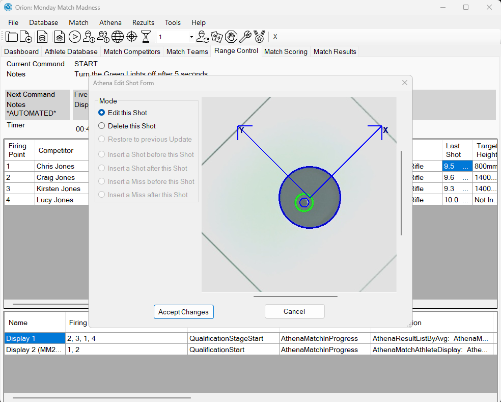The image size is (501, 402).
Task: Click the crosshair target toolbar icon
Action: click(132, 37)
